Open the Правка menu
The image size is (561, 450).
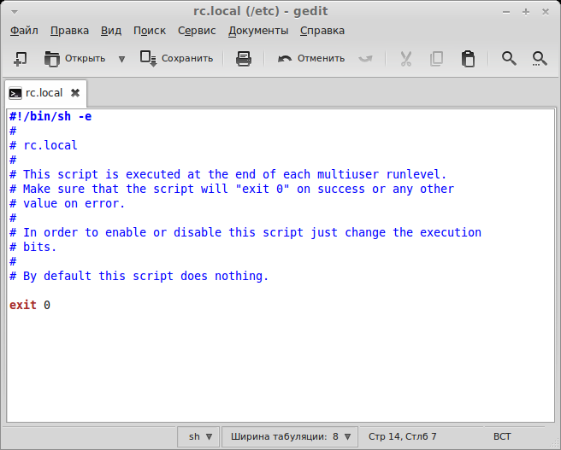coord(69,31)
